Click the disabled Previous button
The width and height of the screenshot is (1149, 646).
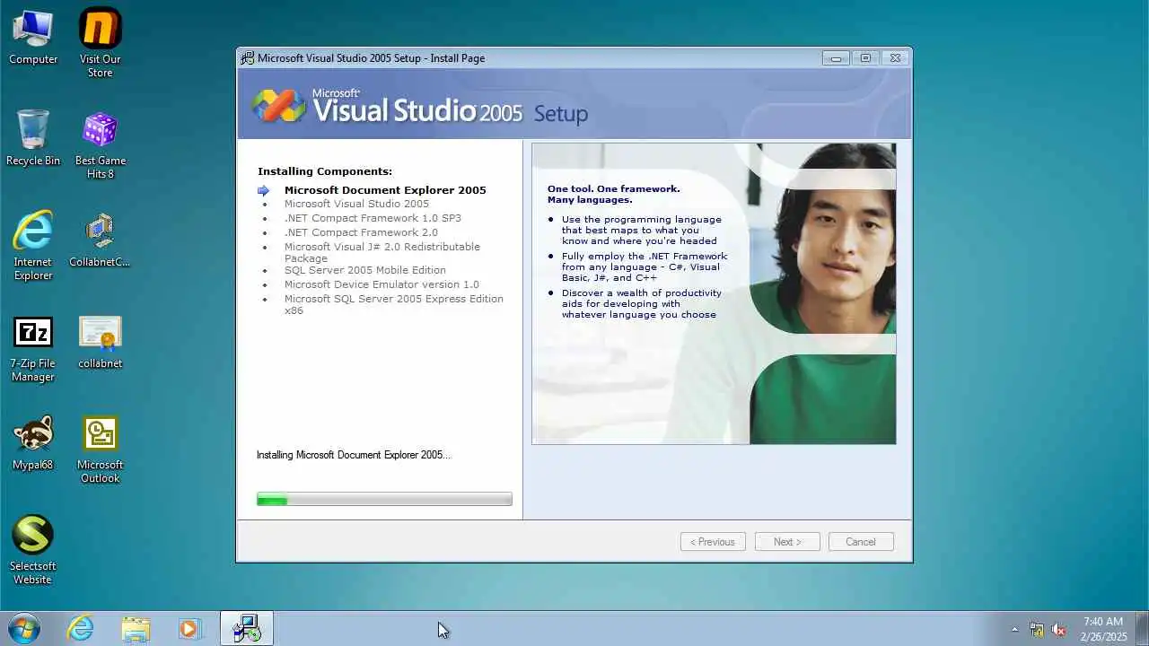[x=713, y=542]
